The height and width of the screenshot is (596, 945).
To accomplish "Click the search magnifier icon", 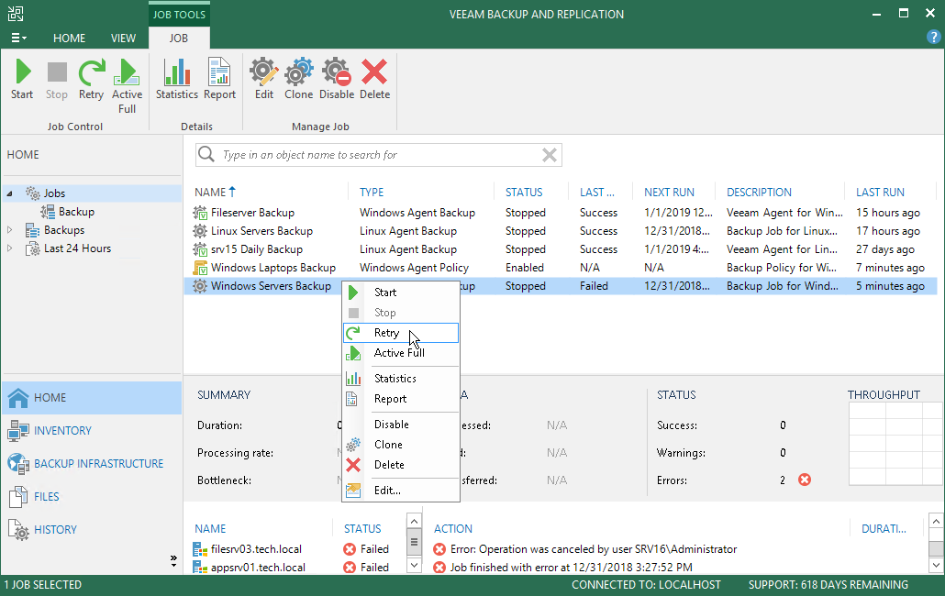I will coord(206,154).
